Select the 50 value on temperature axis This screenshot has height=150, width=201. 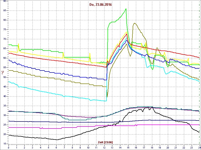coord(5,77)
